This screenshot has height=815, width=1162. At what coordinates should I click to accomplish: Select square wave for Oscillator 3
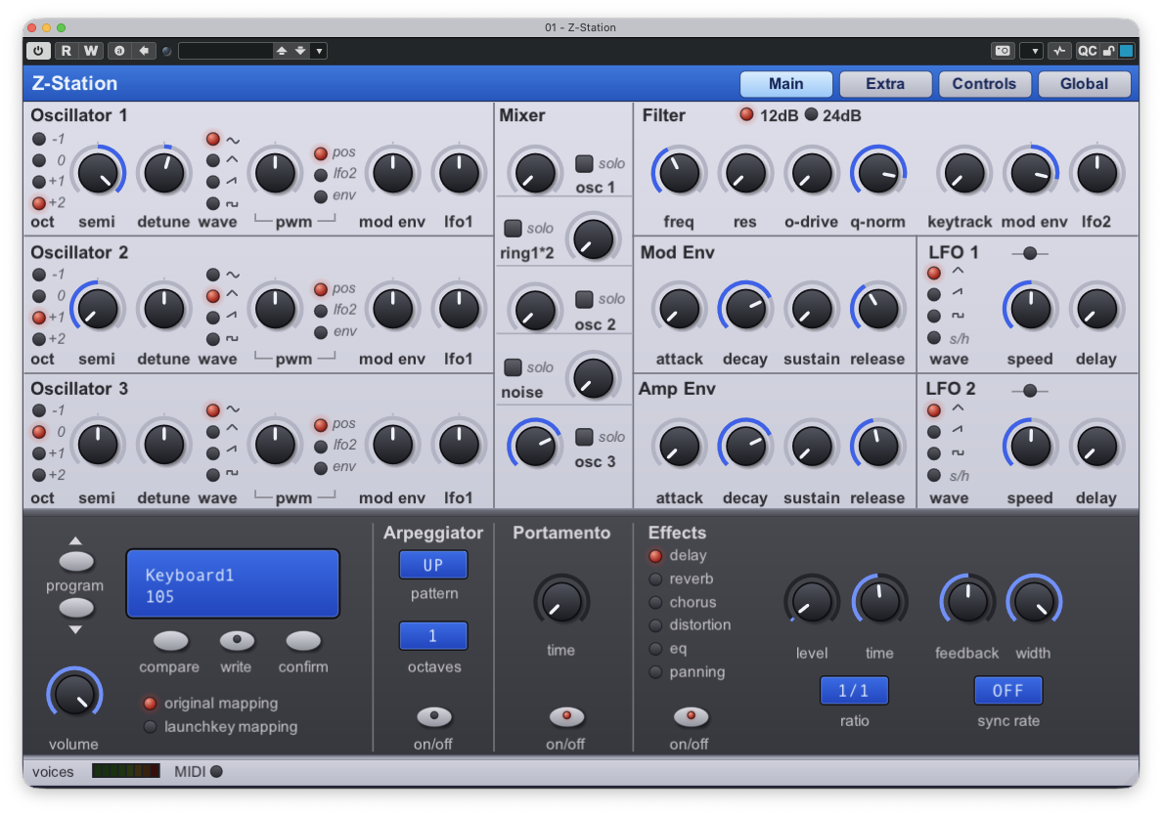pos(212,475)
